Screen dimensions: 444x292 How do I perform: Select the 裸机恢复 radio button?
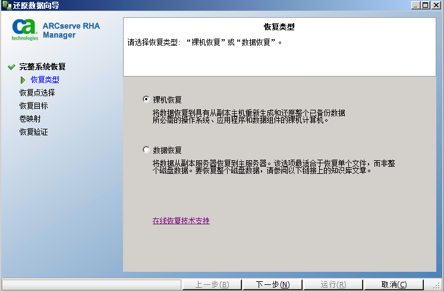pos(146,100)
